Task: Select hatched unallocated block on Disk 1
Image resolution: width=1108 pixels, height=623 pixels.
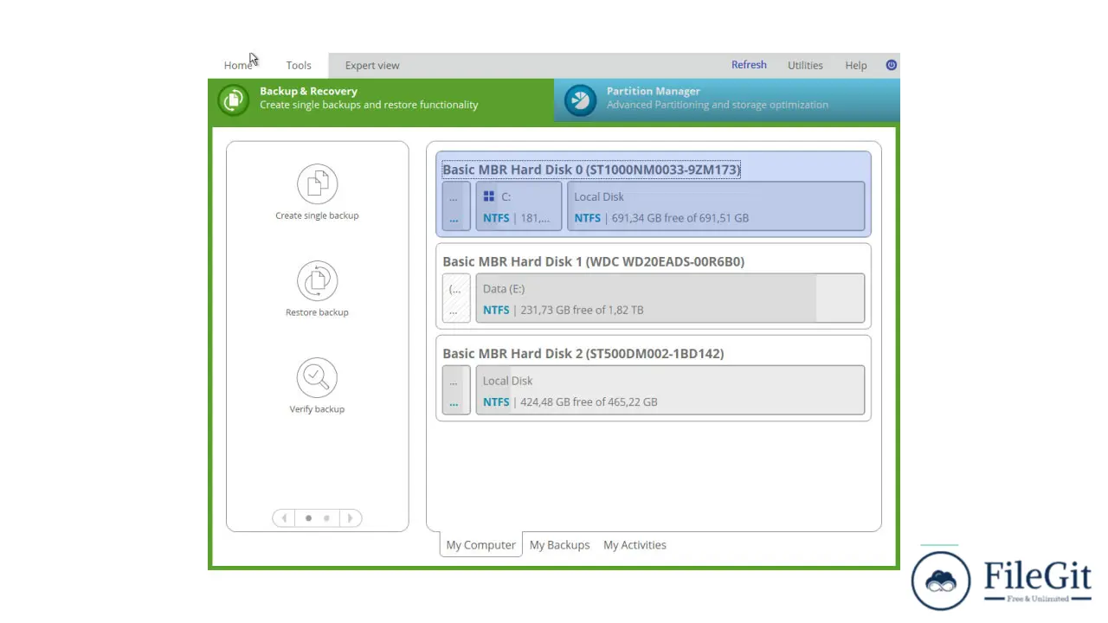Action: tap(456, 299)
